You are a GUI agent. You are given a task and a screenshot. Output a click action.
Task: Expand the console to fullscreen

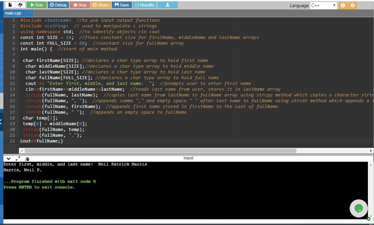pos(18,158)
